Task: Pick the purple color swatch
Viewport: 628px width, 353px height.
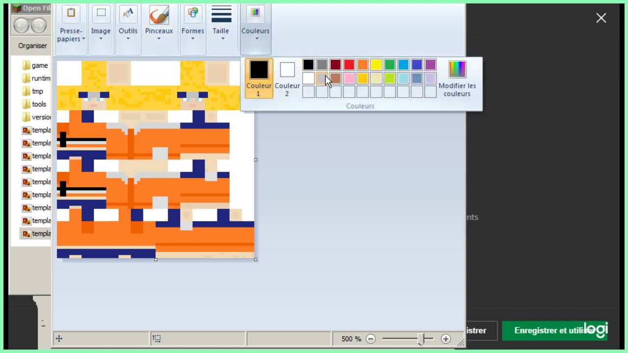Action: click(x=430, y=65)
